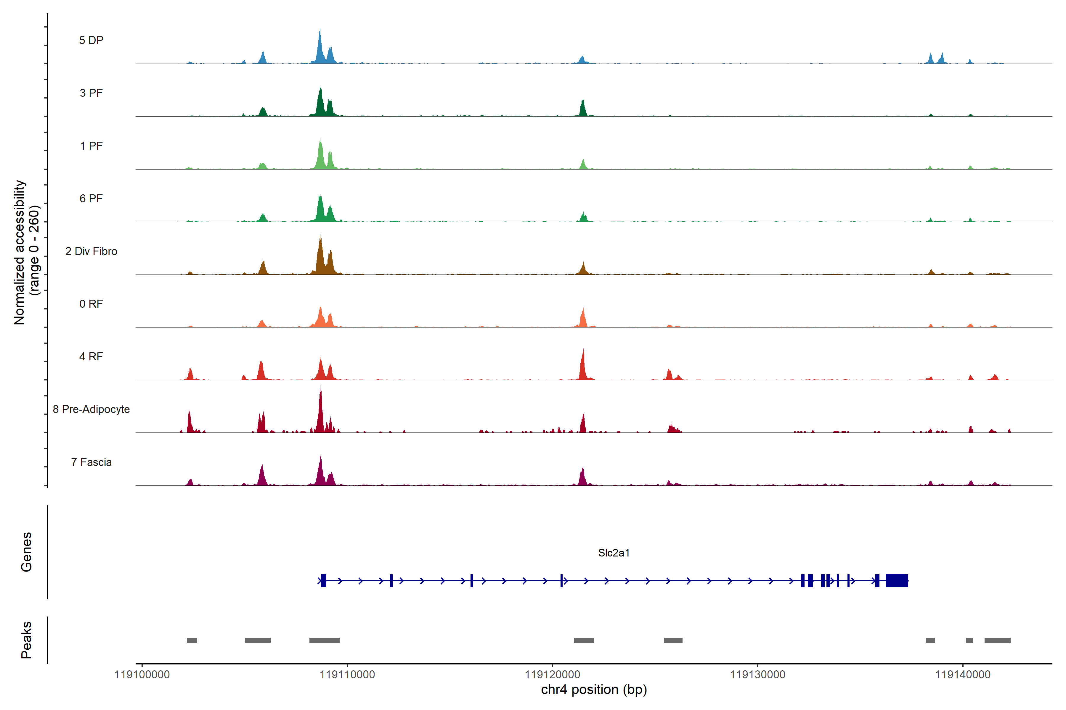This screenshot has height=710, width=1066.
Task: Click the 5 DP track label
Action: click(x=91, y=40)
